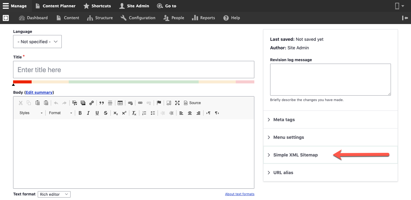Toggle underline formatting
411x200 pixels.
97,113
